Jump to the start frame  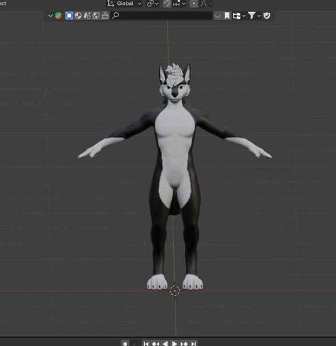[146, 343]
